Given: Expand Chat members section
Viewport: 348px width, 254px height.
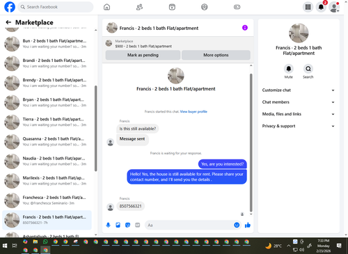Looking at the screenshot, I should [x=299, y=102].
